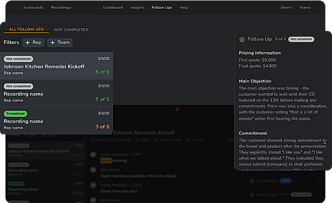Click the Main Objection heading

coord(255,81)
